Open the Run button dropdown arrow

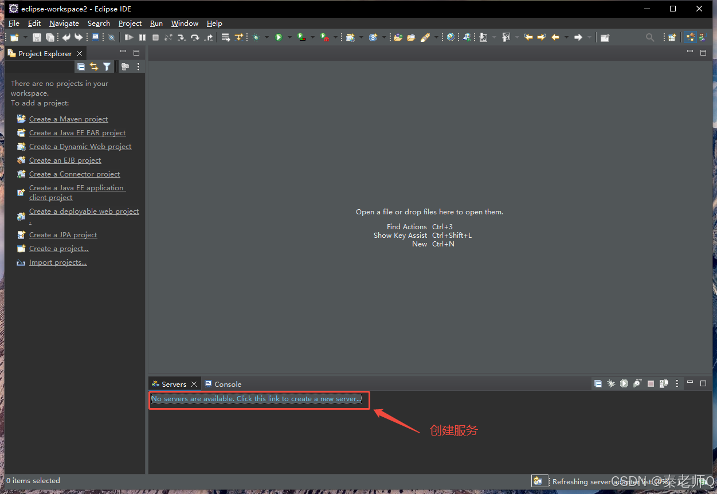pos(289,37)
